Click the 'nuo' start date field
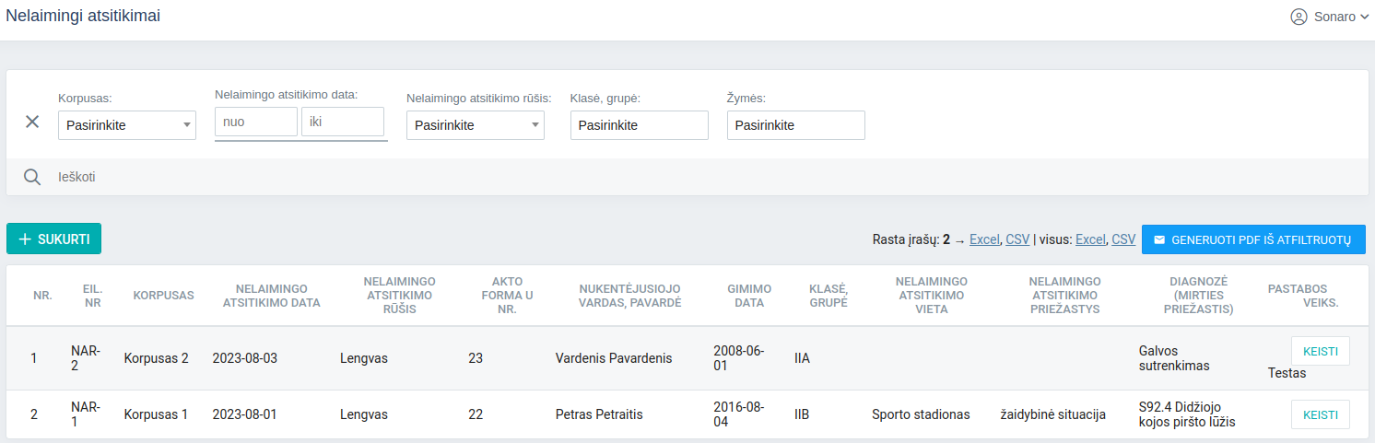 (256, 122)
